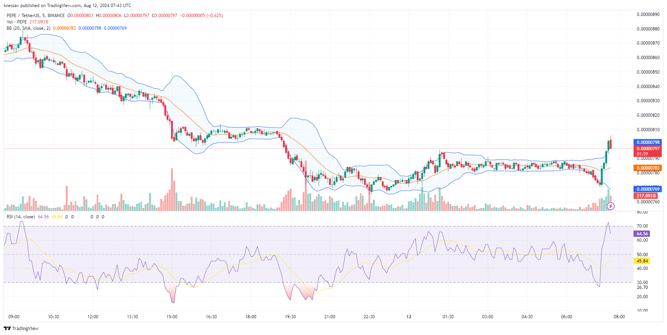Viewport: 667px width, 335px height.
Task: Click the 12:00 time-axis label
Action: [x=93, y=317]
